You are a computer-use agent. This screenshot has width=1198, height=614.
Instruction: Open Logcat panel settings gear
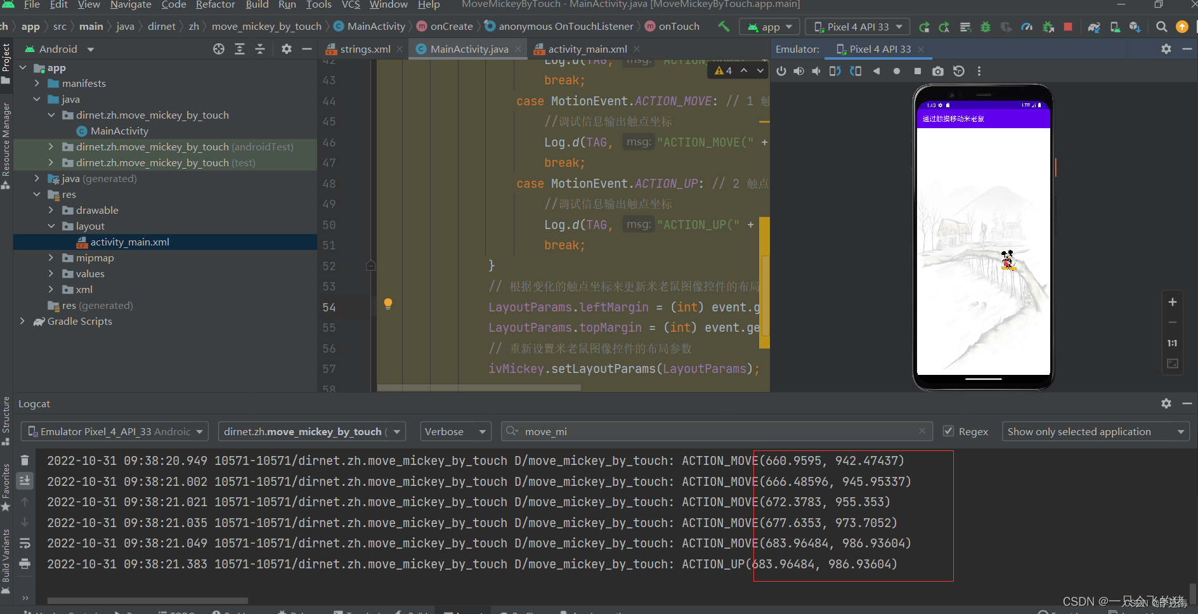(1166, 403)
